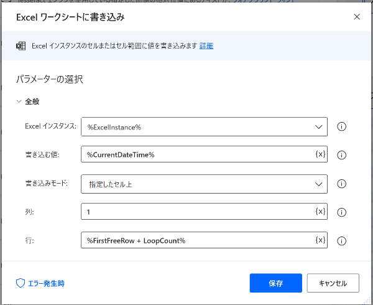Open info tooltip for 書き込みモード

pyautogui.click(x=341, y=184)
